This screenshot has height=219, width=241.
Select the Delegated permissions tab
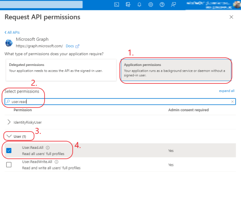[61, 70]
